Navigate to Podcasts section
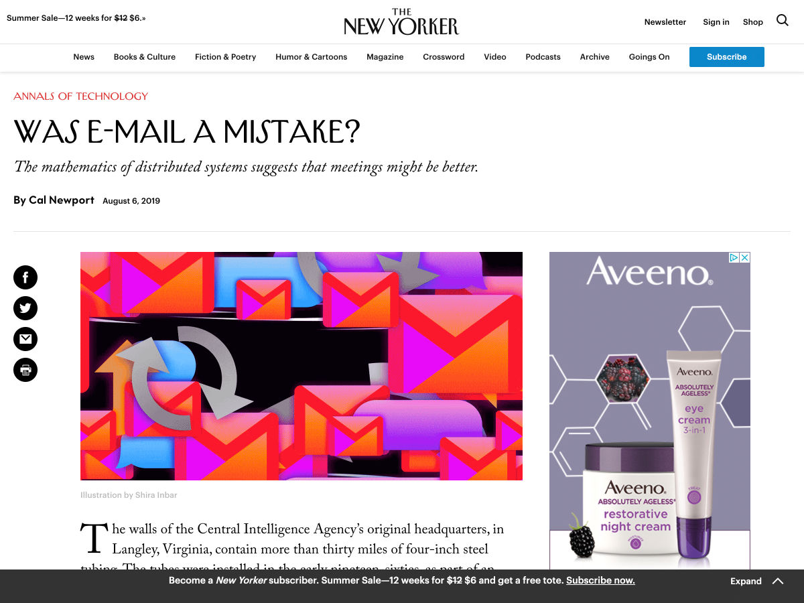The width and height of the screenshot is (804, 603). [x=543, y=57]
